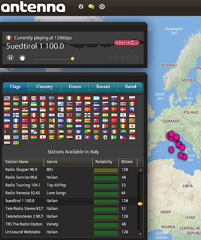Click the station list scroll-down arrow
201x240 pixels.
coord(140,234)
